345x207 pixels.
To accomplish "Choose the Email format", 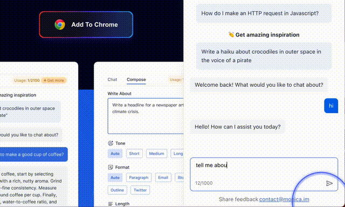I will tap(163, 177).
